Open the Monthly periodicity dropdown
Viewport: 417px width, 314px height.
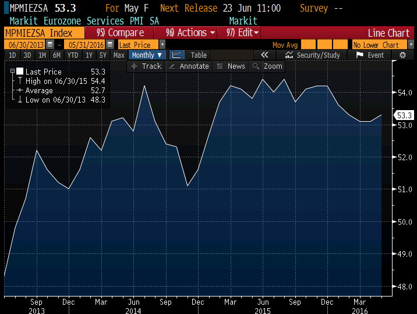pos(147,55)
